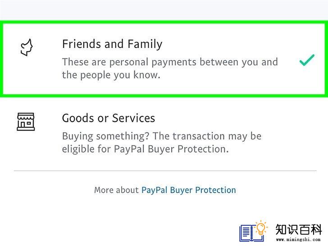
Task: Click the "More about" footer text
Action: [116, 190]
